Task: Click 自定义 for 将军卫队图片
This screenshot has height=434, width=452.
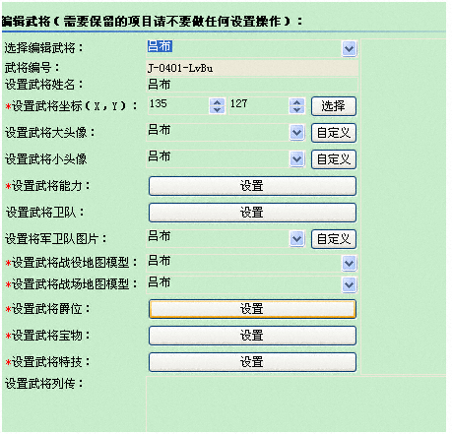Action: [x=334, y=239]
